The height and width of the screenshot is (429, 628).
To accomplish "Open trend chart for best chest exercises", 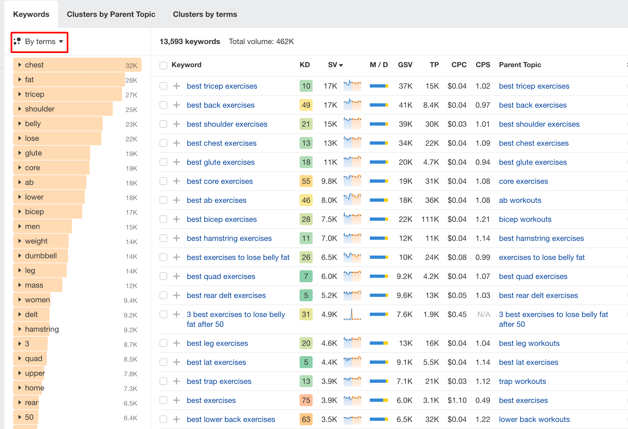I will 352,143.
